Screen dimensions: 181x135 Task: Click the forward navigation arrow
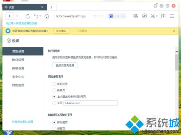click(x=17, y=16)
